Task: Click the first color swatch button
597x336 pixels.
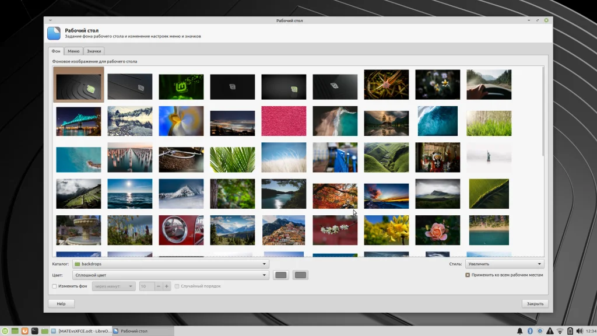Action: [x=281, y=275]
